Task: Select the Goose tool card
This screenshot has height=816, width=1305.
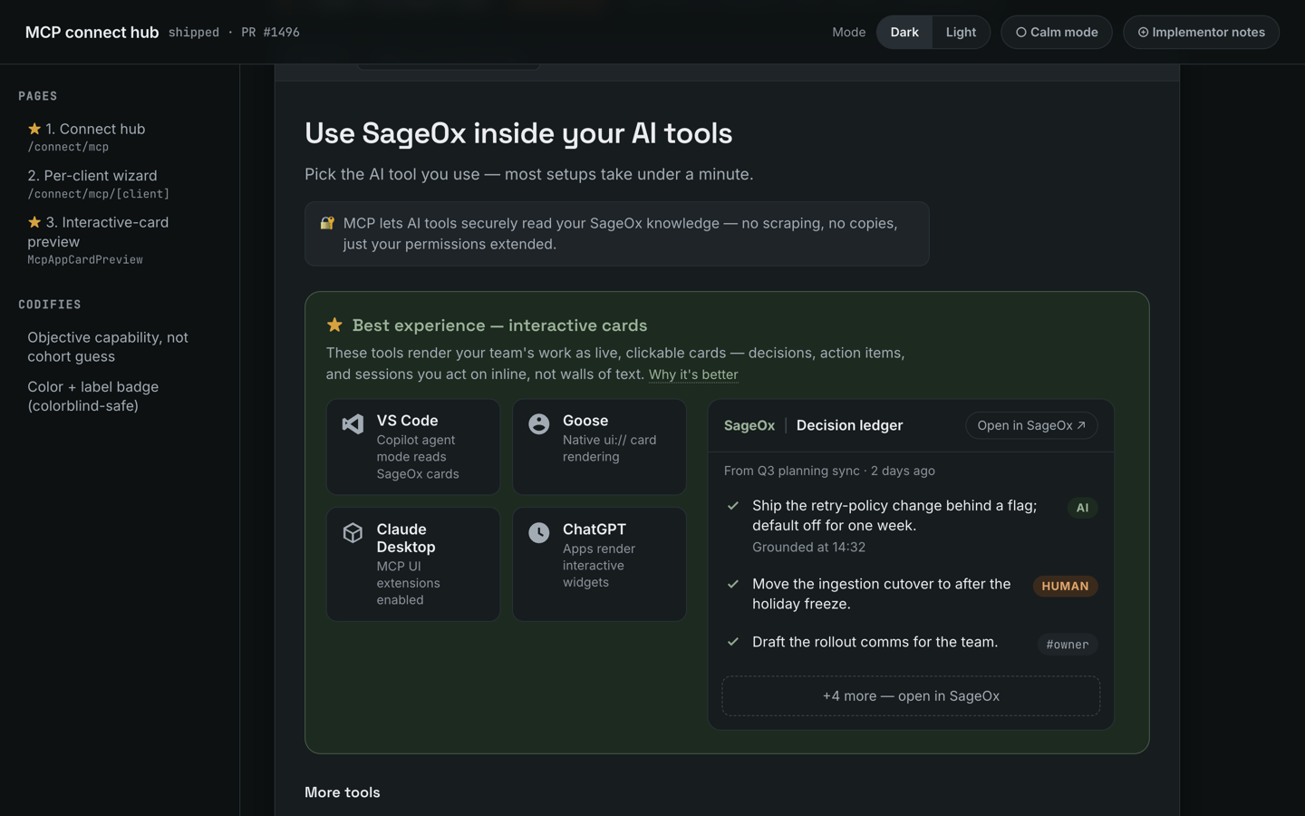Action: 599,447
